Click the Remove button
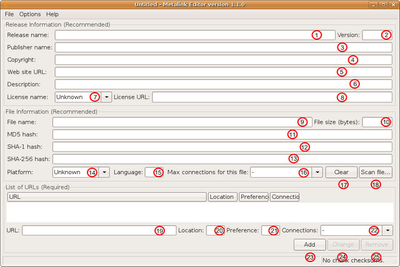 pos(377,245)
